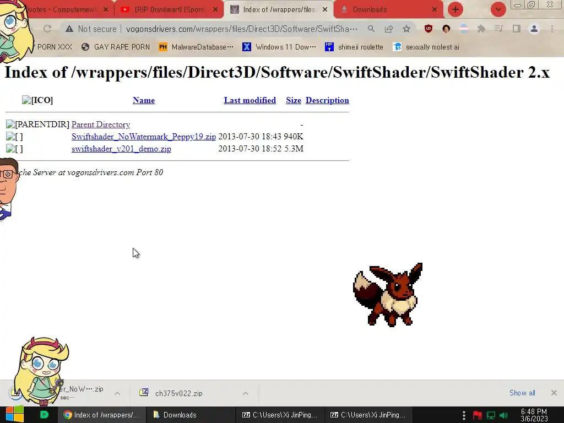Open a new tab with plus button

pos(455,9)
